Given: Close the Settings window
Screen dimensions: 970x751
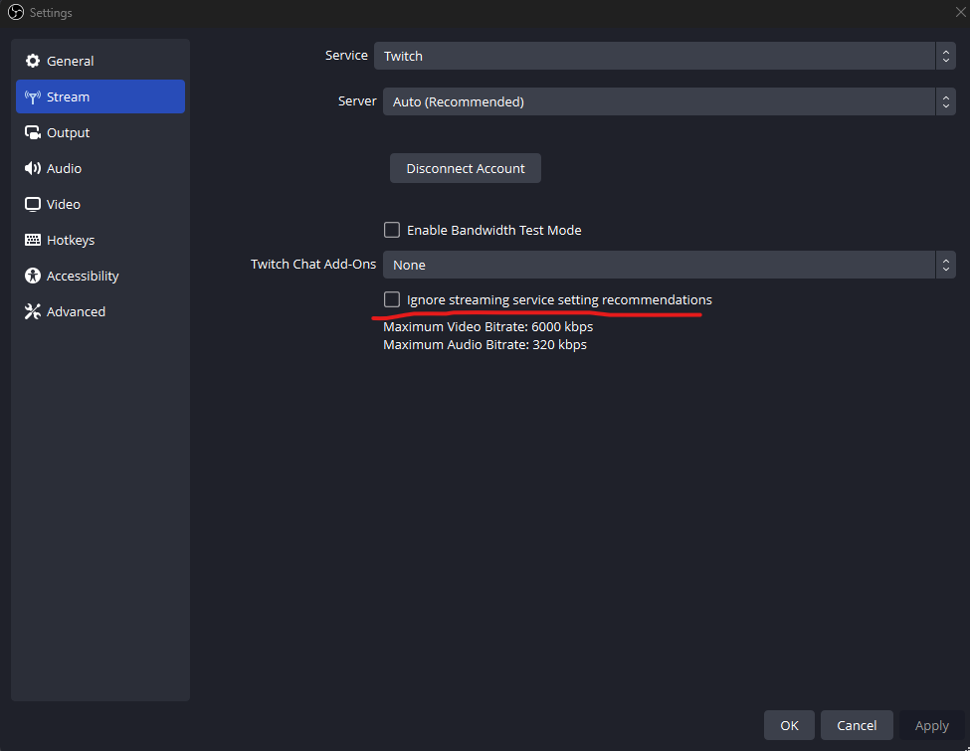Looking at the screenshot, I should click(x=961, y=12).
